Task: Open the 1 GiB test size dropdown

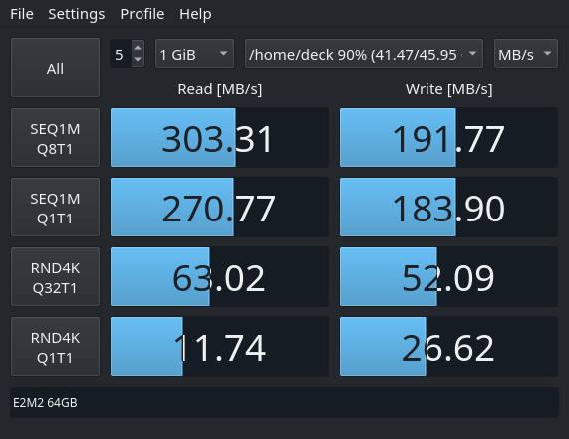Action: [x=194, y=54]
